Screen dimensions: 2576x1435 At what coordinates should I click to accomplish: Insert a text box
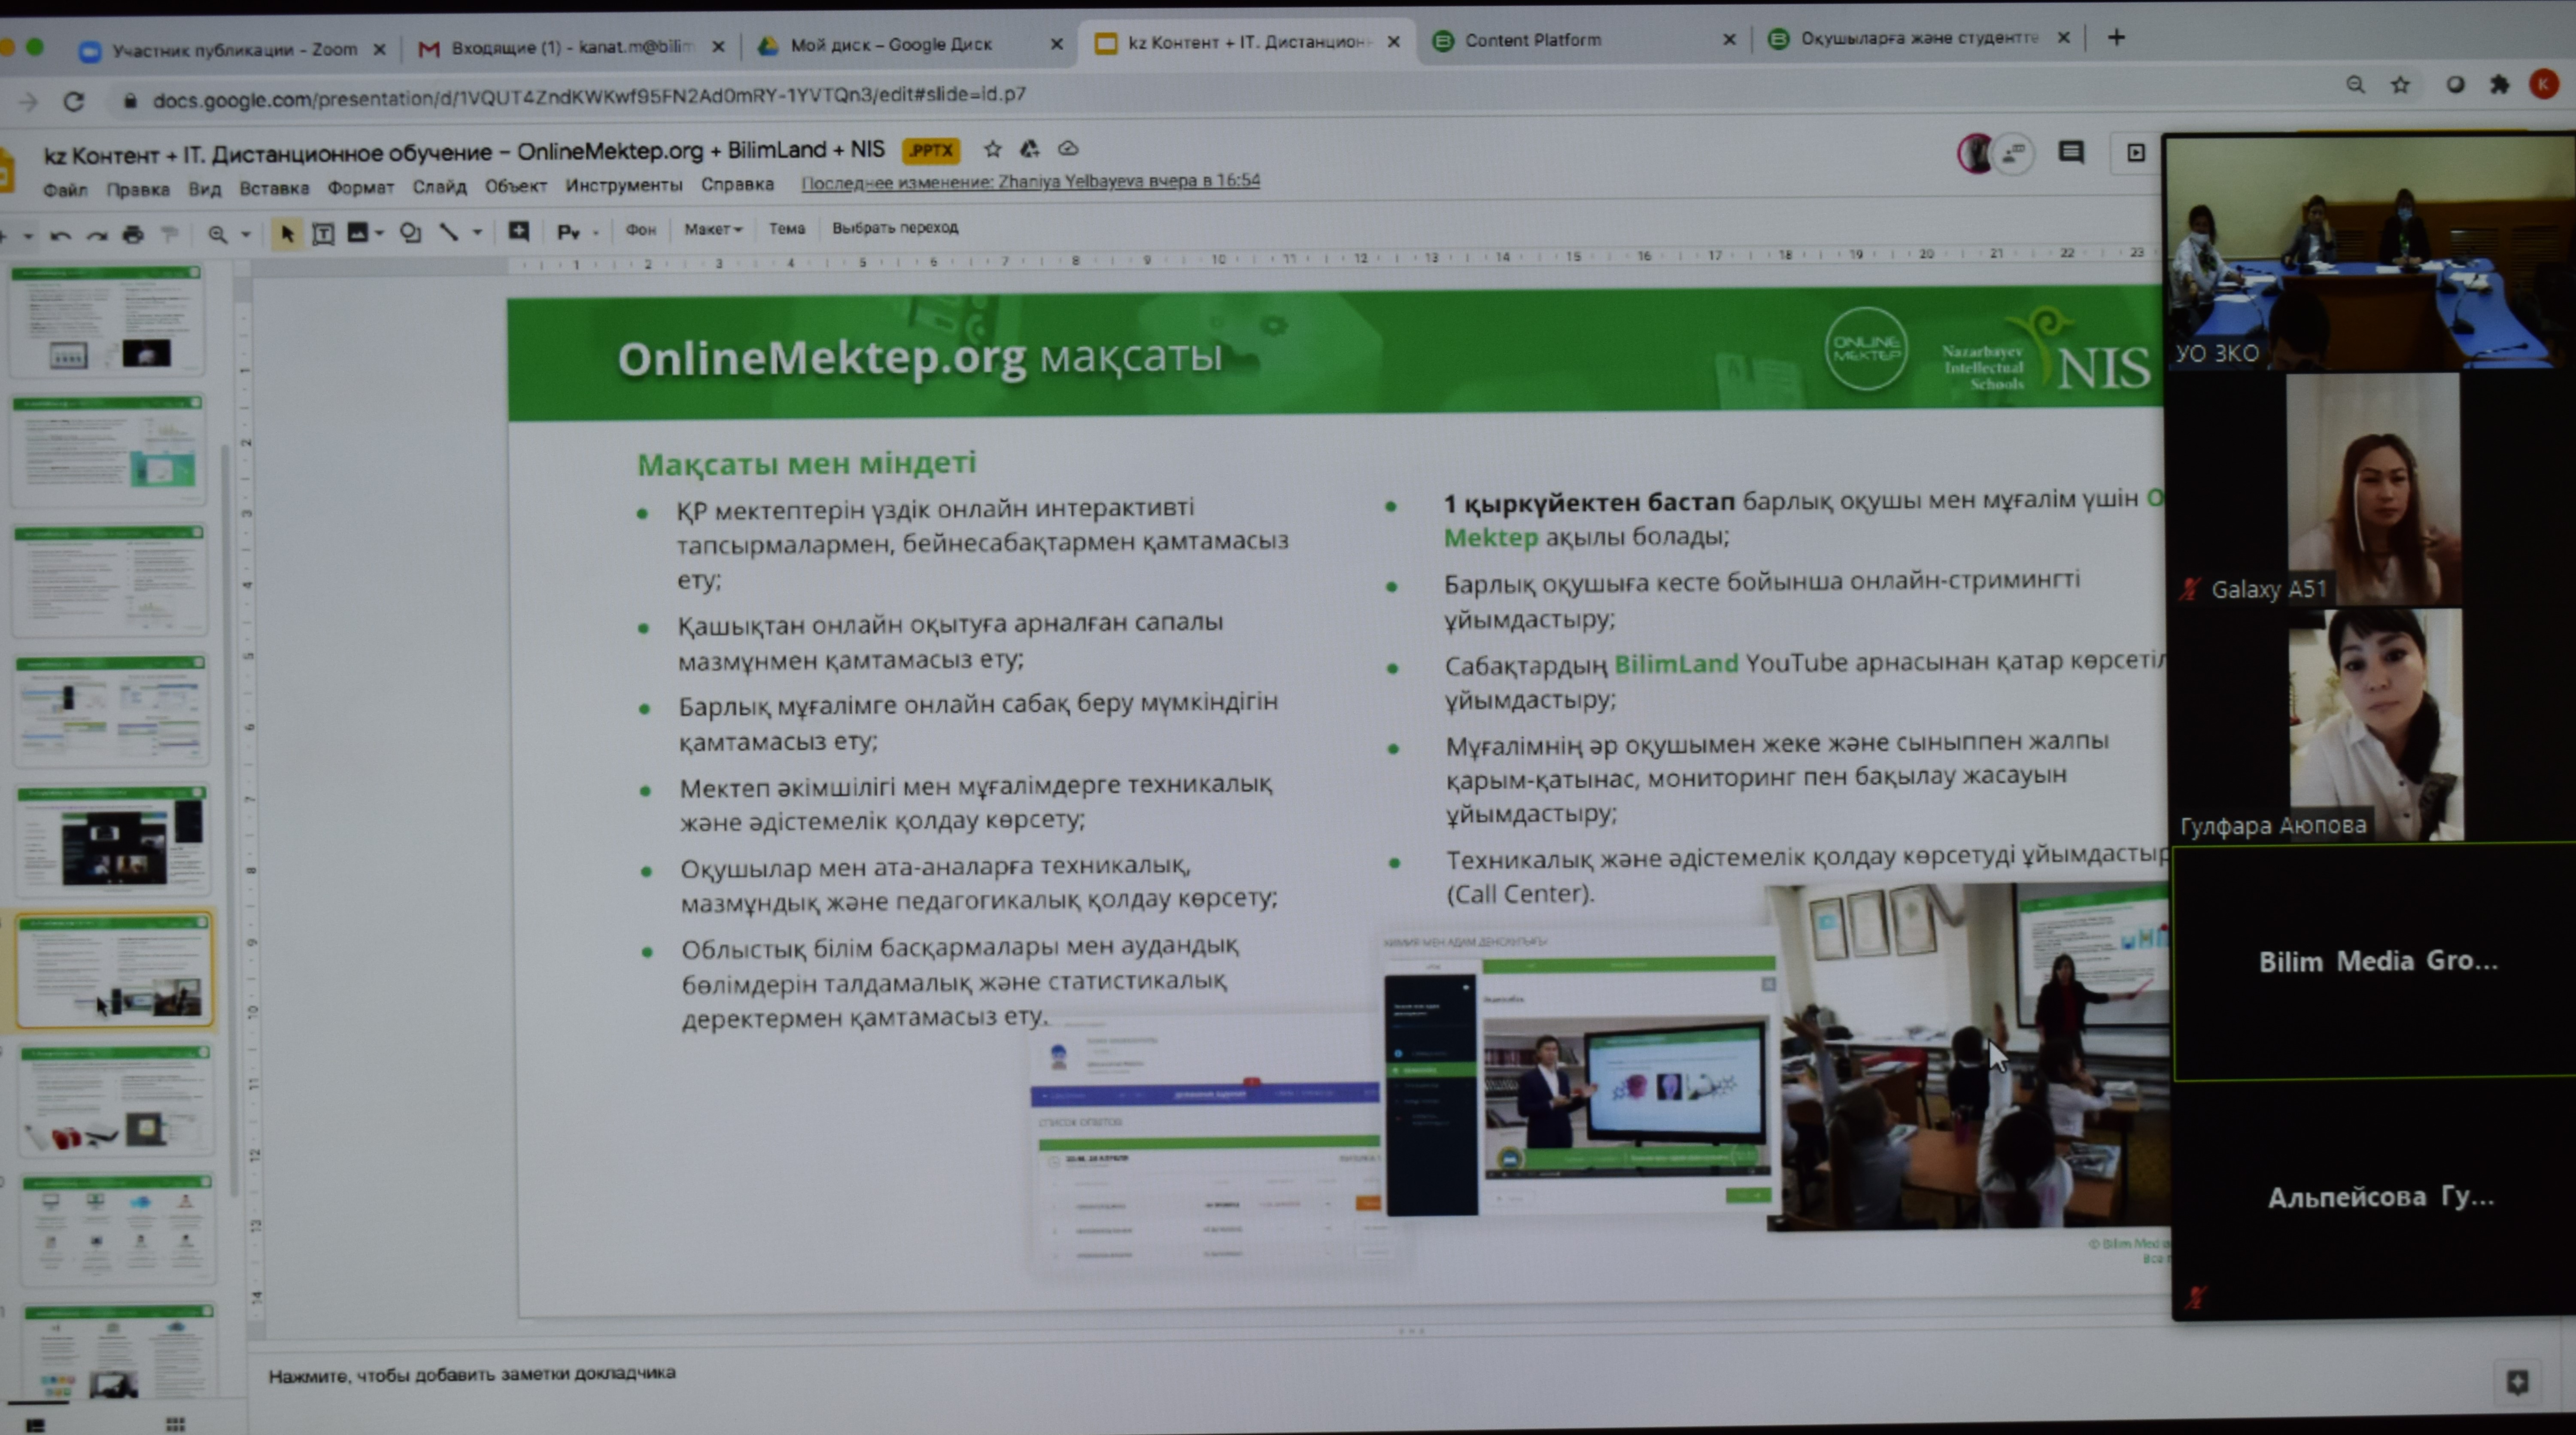pyautogui.click(x=323, y=233)
